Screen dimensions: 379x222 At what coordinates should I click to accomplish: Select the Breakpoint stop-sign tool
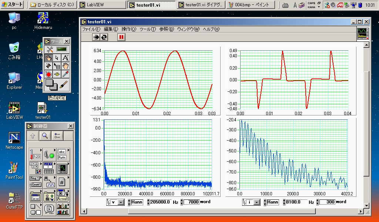click(48, 74)
